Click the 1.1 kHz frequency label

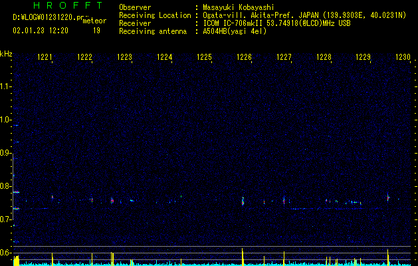point(5,86)
